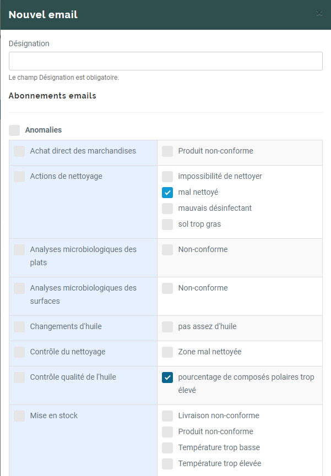
Task: Enable 'Actions de nettoyage' notifications
Action: coord(19,176)
